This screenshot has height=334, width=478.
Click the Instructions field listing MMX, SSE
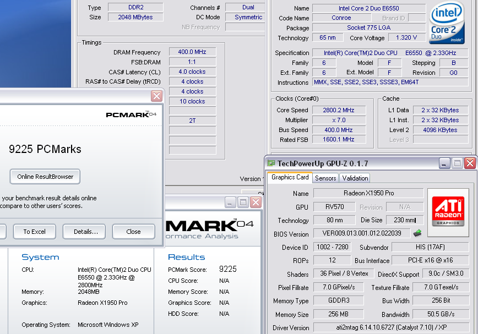tap(390, 82)
